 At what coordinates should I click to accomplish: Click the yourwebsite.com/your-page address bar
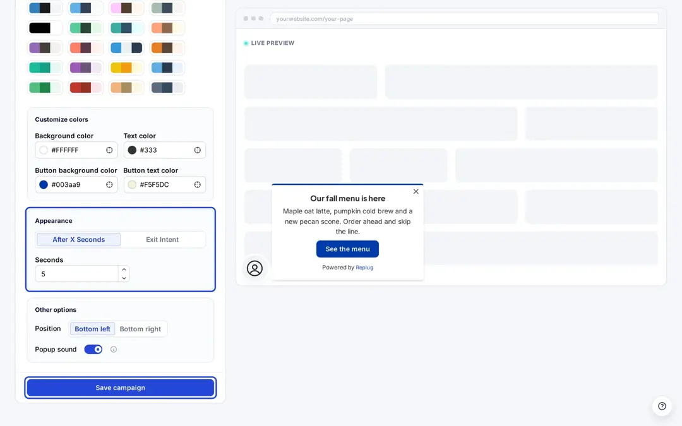coord(464,19)
